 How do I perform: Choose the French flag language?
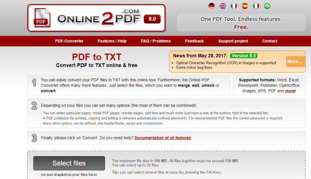tap(234, 6)
